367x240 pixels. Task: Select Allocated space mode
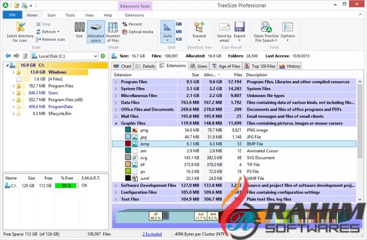pos(96,32)
